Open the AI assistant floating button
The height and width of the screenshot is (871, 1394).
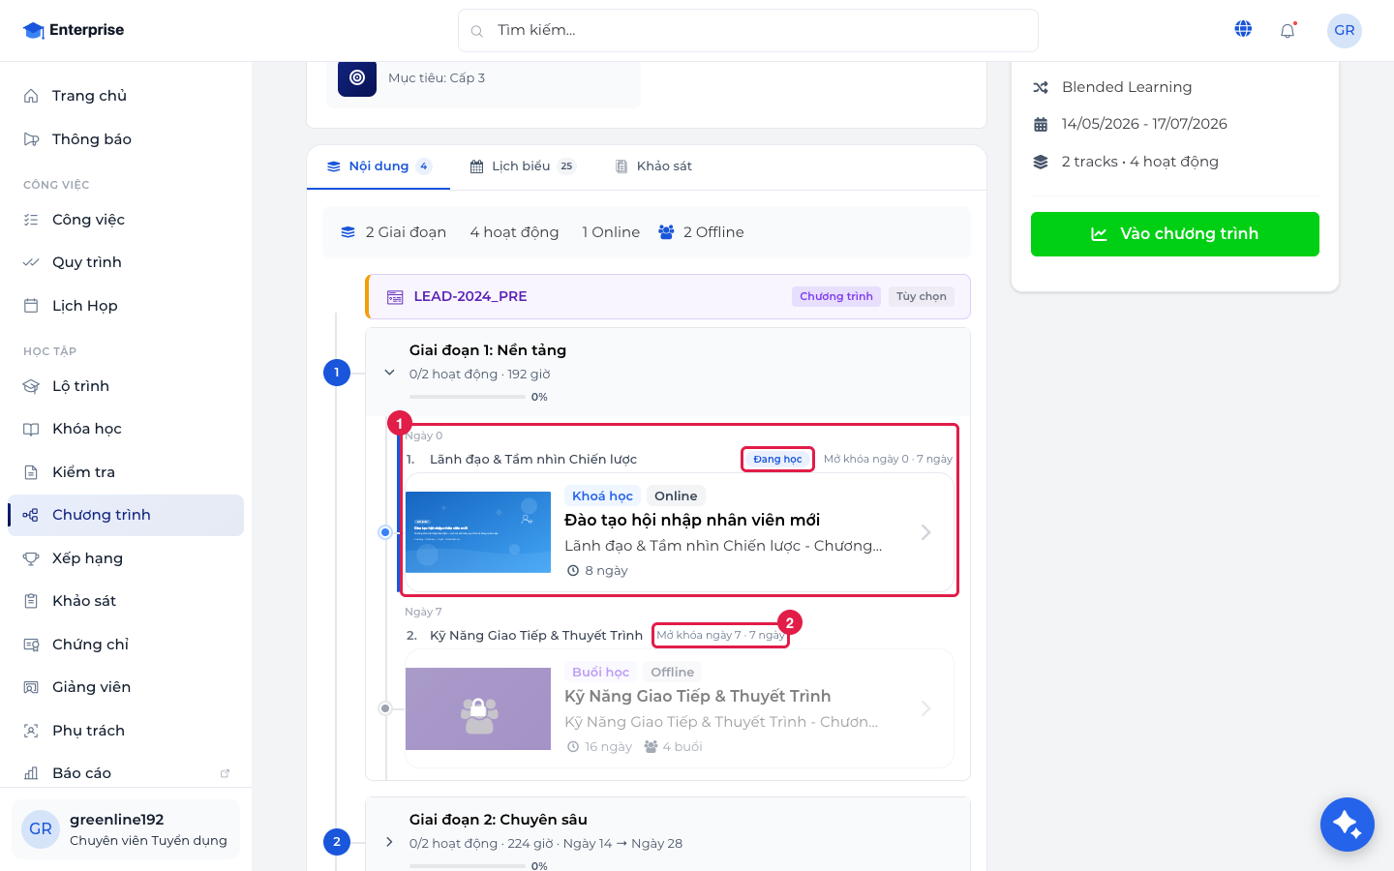tap(1347, 825)
